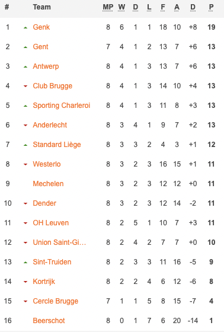This screenshot has height=332, width=224.
Task: Click the red down arrow beside Anderlecht
Action: point(25,125)
